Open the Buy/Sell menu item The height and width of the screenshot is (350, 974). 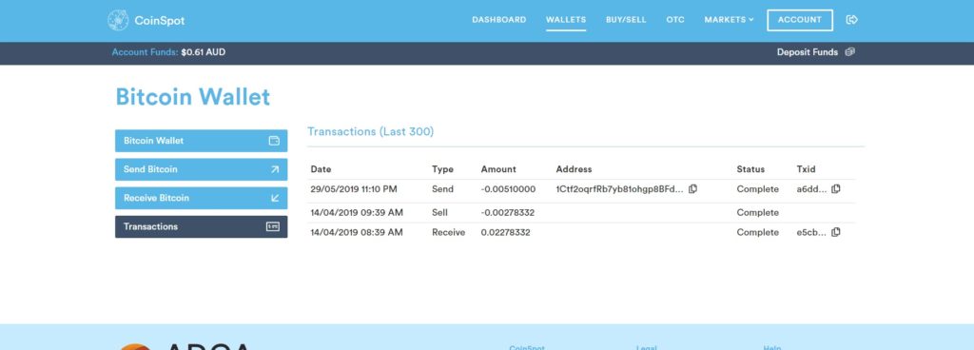[x=626, y=20]
